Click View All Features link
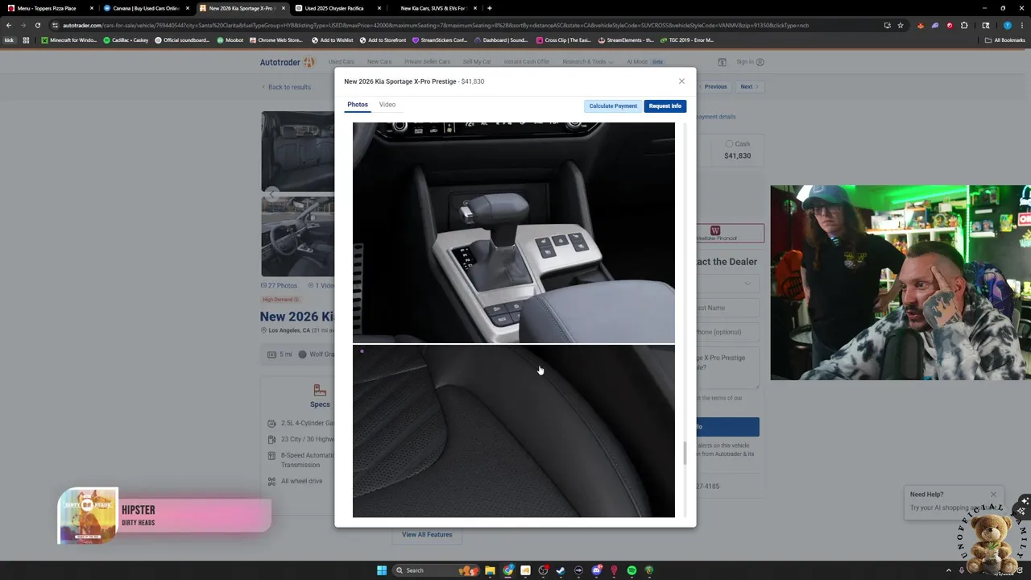This screenshot has width=1031, height=580. click(427, 535)
